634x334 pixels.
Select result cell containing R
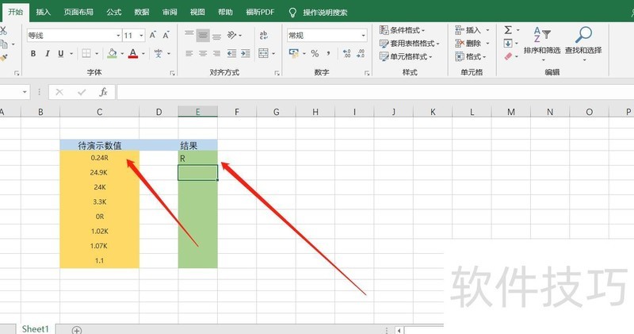(197, 159)
